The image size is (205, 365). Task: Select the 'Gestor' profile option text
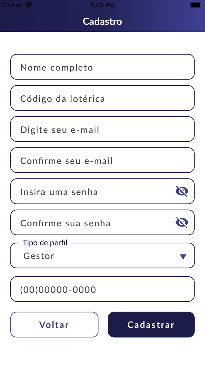(x=38, y=256)
